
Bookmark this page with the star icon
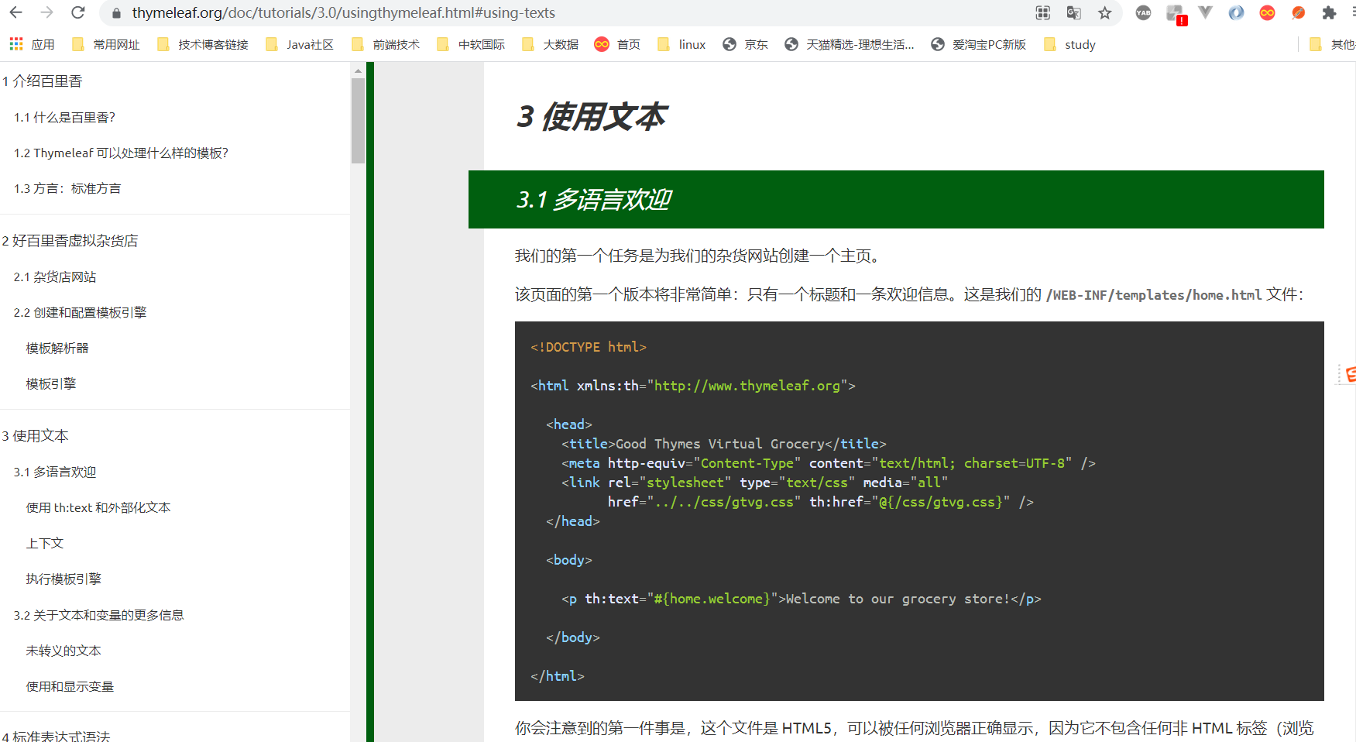point(1105,12)
